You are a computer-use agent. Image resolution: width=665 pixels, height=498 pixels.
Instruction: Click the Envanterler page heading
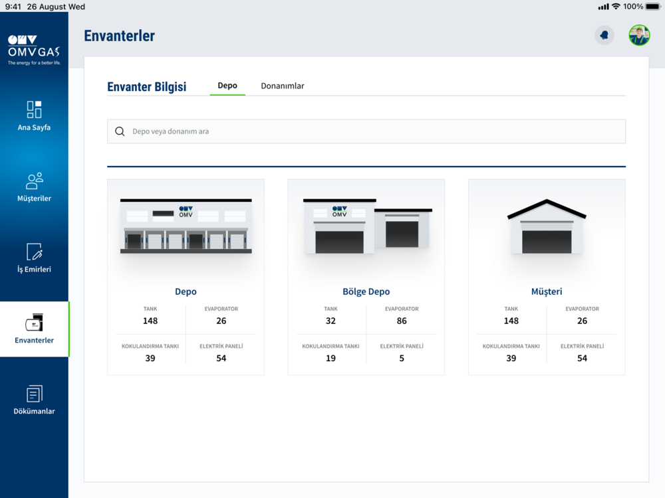pos(119,36)
